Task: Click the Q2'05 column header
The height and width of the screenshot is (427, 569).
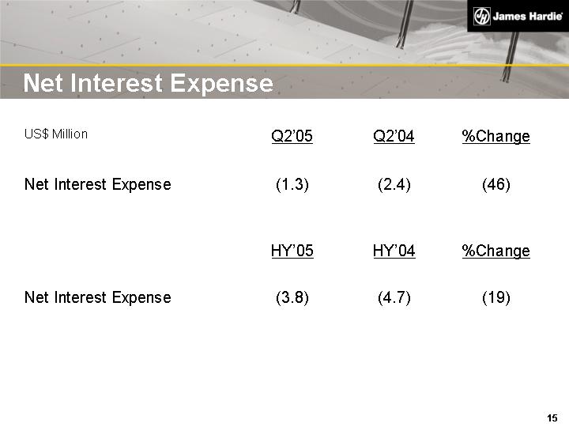Action: [292, 137]
